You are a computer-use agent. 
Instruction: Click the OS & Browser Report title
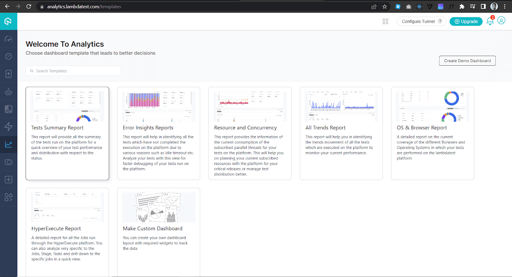(422, 128)
